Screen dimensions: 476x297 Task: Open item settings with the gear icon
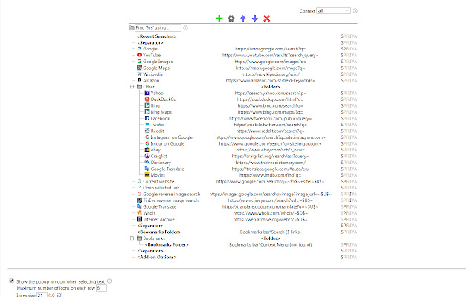pyautogui.click(x=231, y=19)
